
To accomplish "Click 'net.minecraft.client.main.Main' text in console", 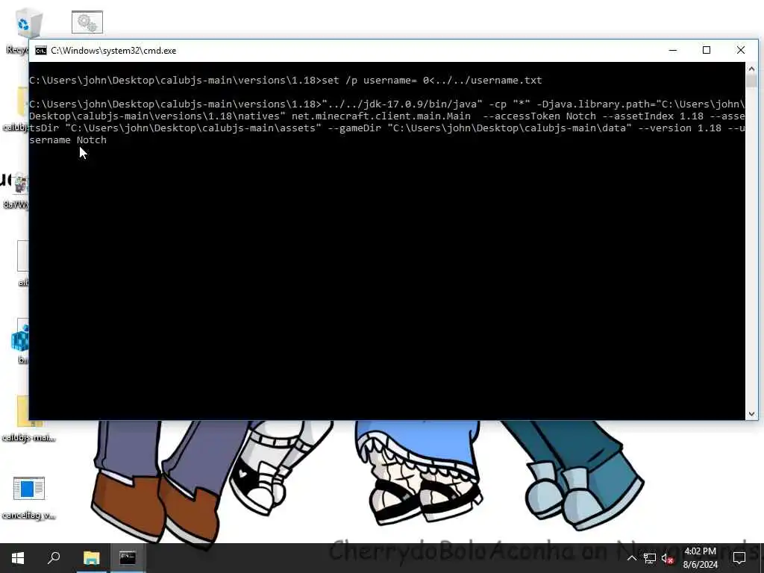I will pos(381,116).
